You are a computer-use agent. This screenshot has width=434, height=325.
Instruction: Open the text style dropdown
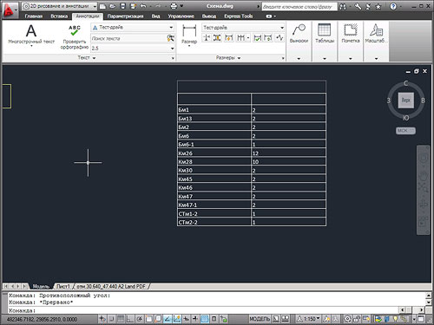click(133, 28)
